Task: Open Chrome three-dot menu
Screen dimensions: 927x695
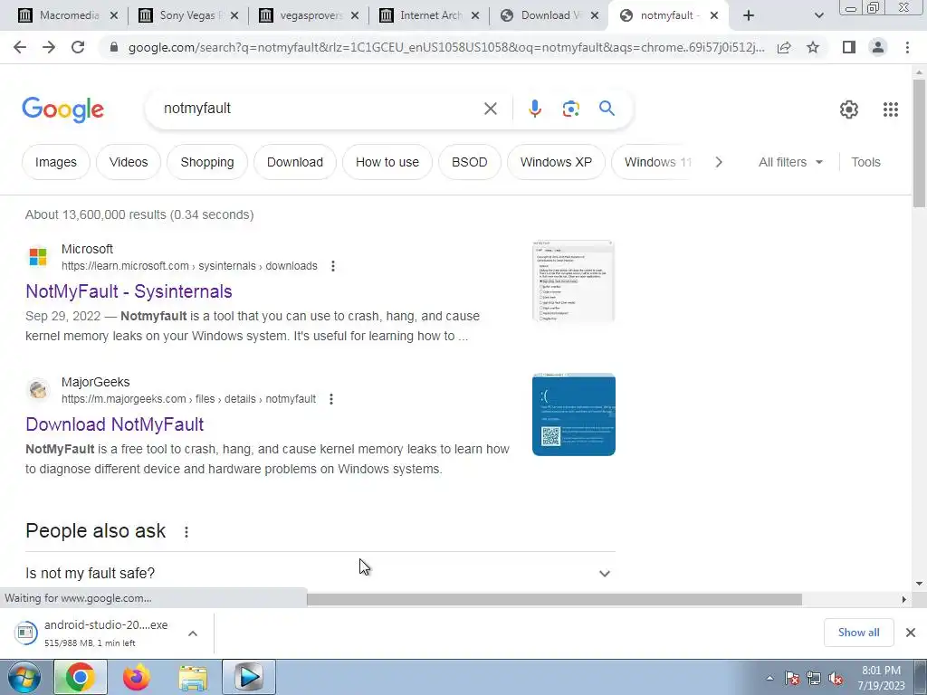Action: pyautogui.click(x=907, y=47)
